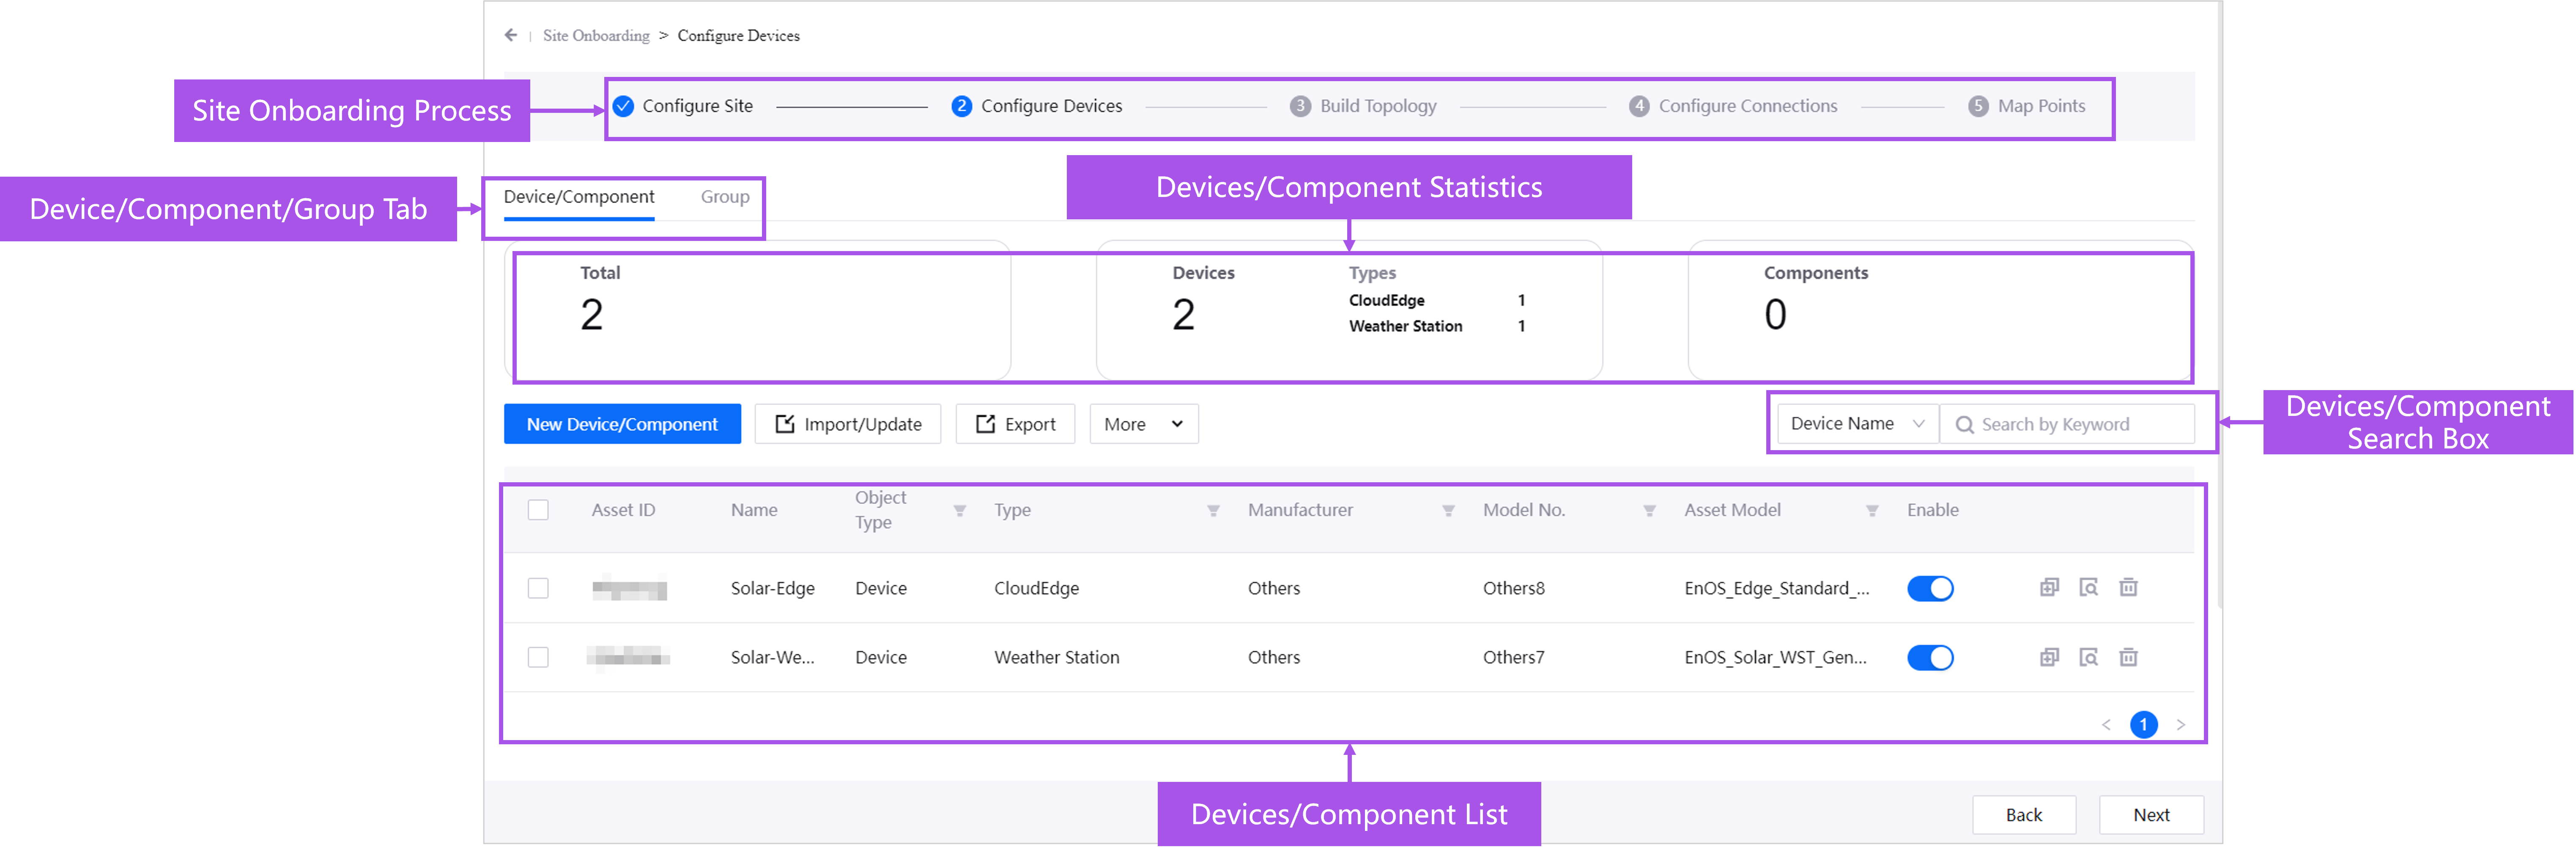Click the Manufacturer column filter icon
The image size is (2576, 847).
tap(1447, 511)
